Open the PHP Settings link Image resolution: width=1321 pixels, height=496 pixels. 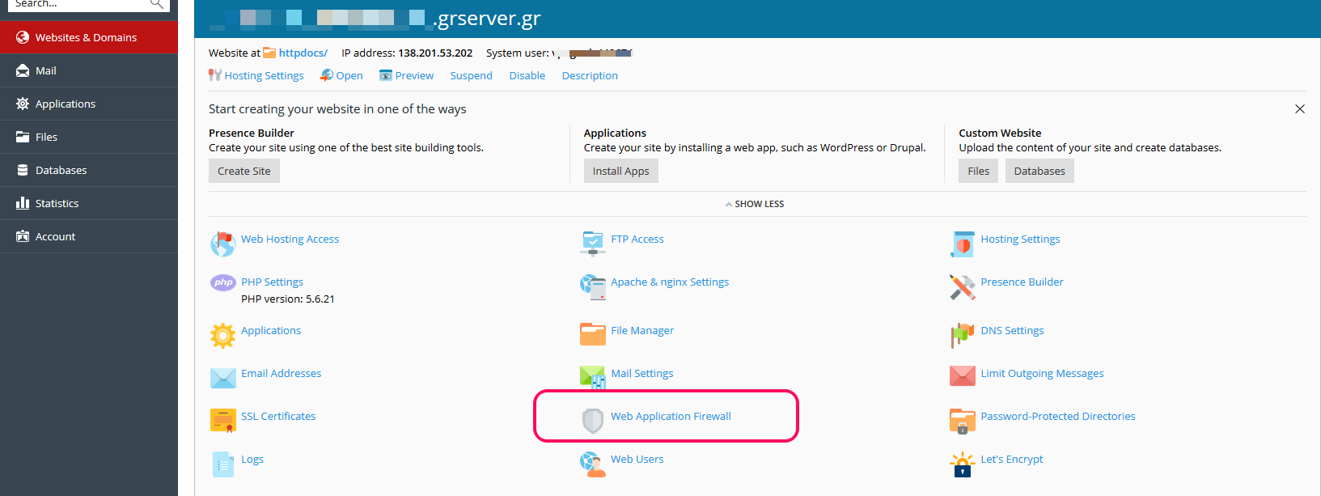coord(272,282)
